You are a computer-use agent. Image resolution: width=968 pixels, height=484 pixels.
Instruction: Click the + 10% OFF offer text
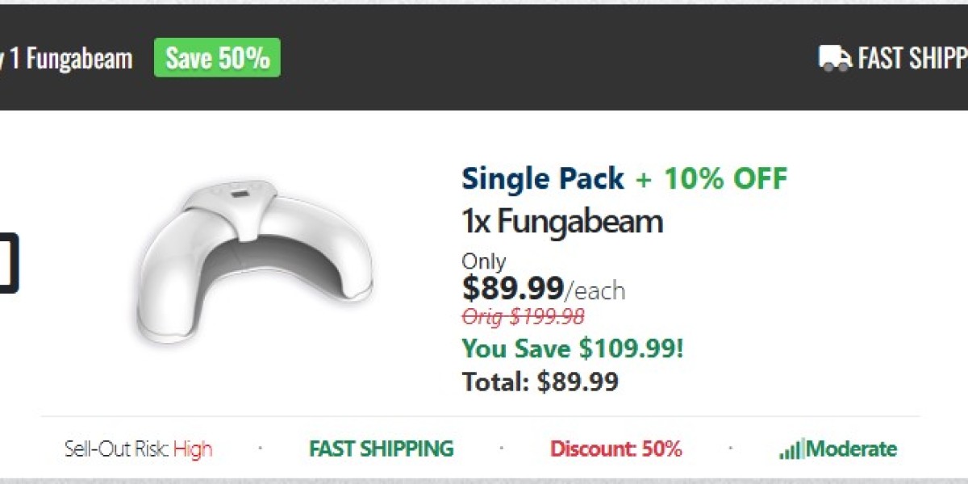tap(711, 178)
